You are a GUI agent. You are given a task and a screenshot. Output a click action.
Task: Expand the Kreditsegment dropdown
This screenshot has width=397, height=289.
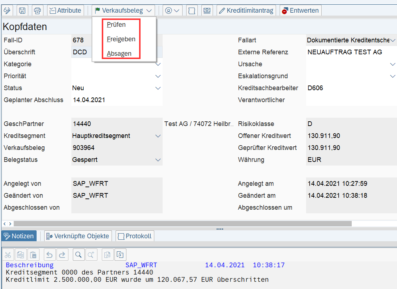tap(158, 136)
